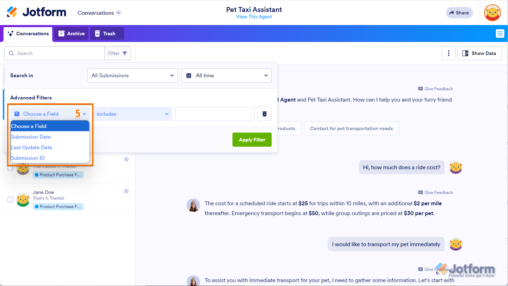Click the filter value text field
This screenshot has height=286, width=508.
point(214,114)
